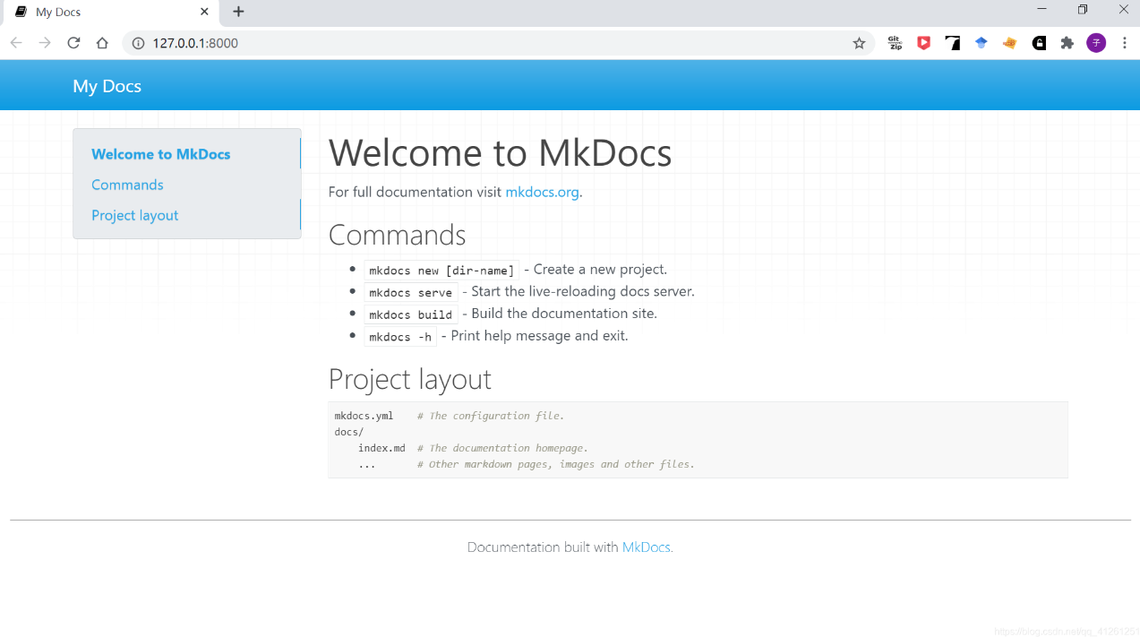Click the Commands section heading
Screen dimensions: 1140x637
(397, 235)
